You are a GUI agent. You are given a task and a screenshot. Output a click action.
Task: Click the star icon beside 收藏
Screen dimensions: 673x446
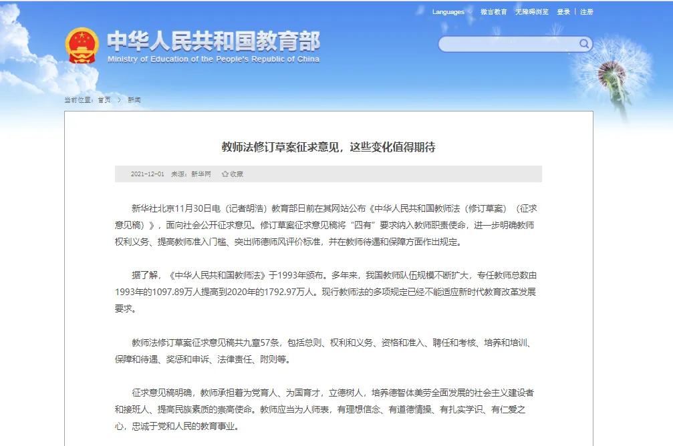(x=225, y=174)
